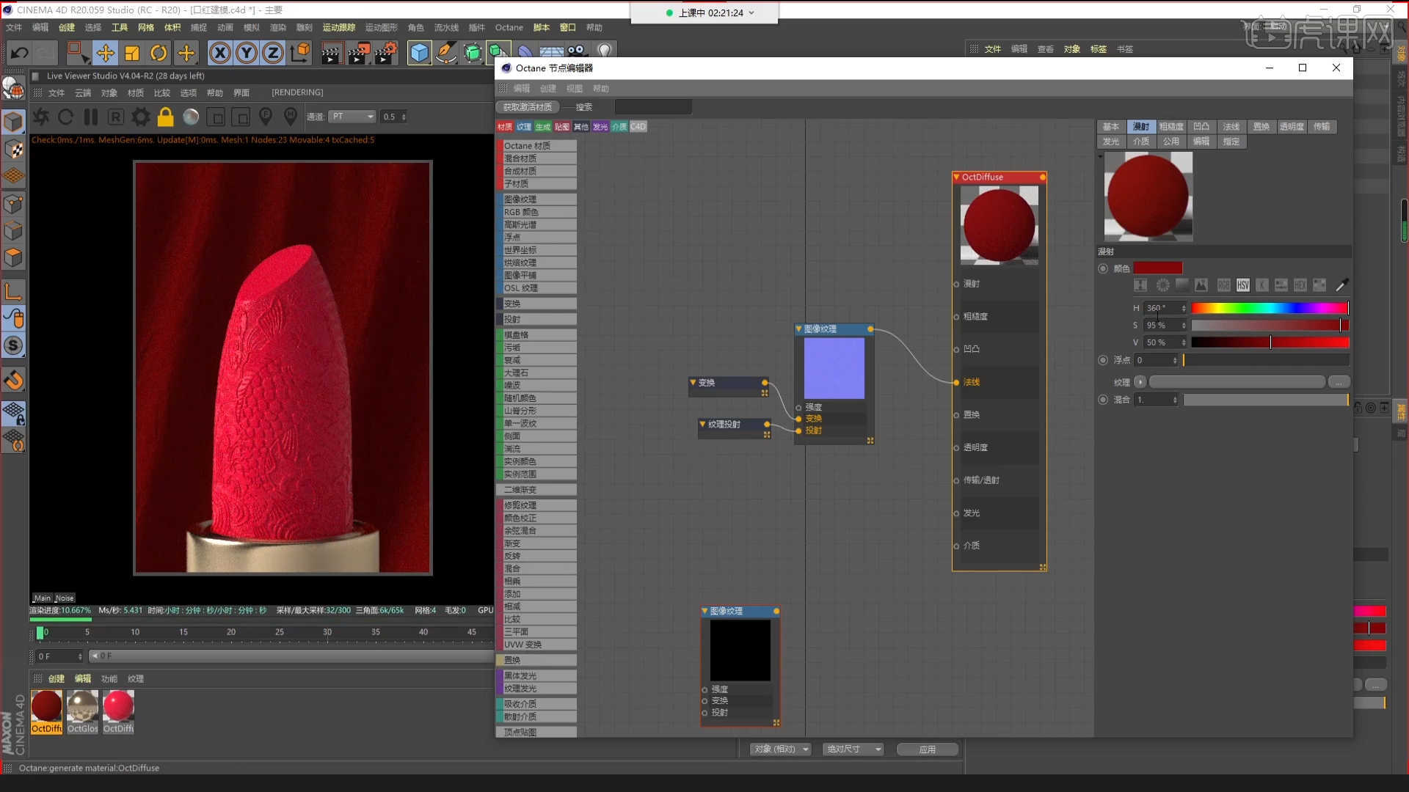The width and height of the screenshot is (1409, 792).
Task: Open the 对象 (相对) dropdown
Action: tap(781, 749)
